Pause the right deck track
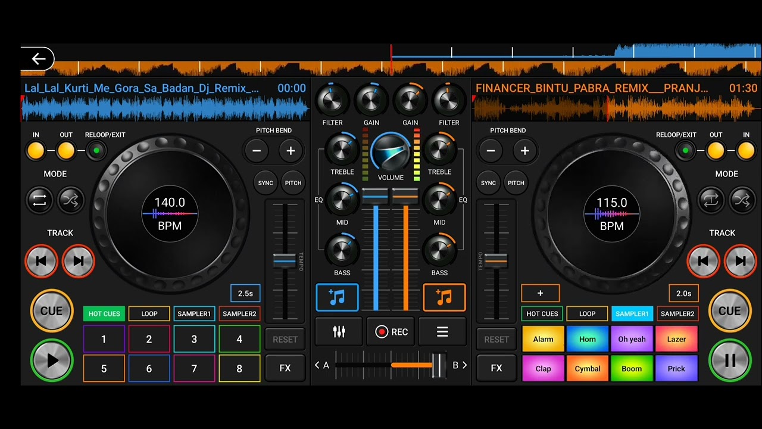Screen dimensions: 762x429 point(730,360)
